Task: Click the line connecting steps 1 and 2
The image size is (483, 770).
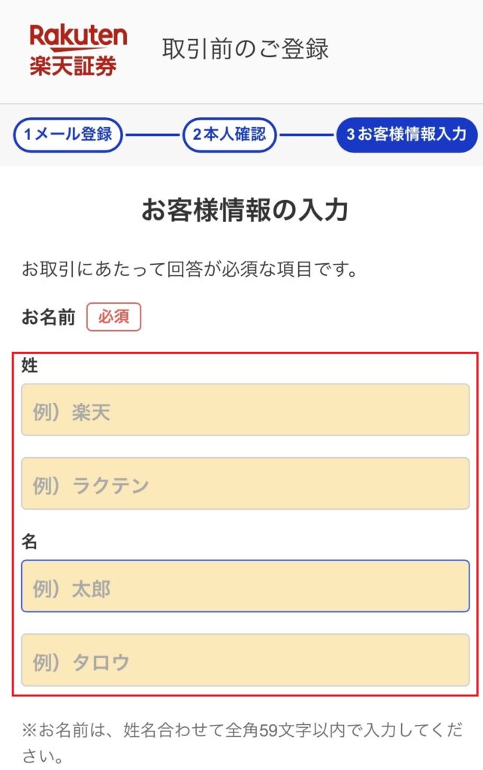Action: pos(152,136)
